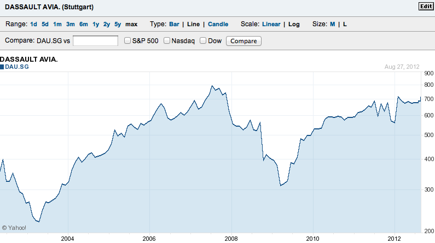Select the 5y range

(118, 25)
